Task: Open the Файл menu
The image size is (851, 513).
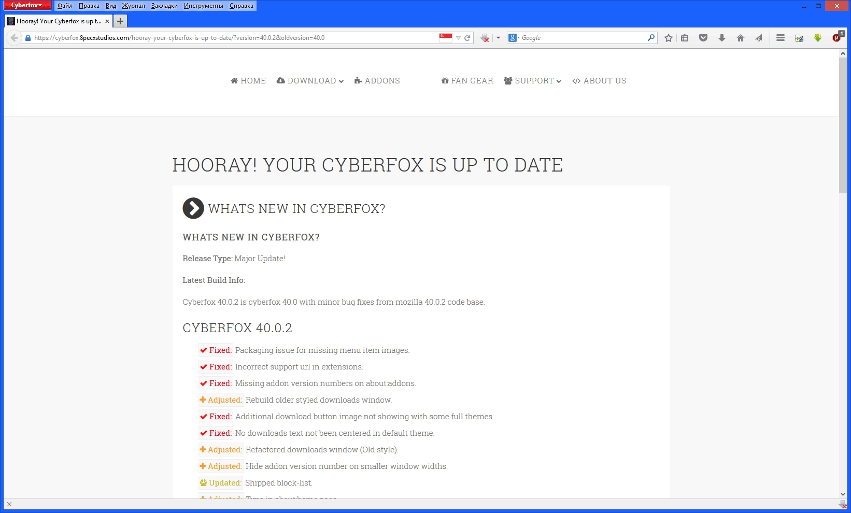Action: click(65, 6)
